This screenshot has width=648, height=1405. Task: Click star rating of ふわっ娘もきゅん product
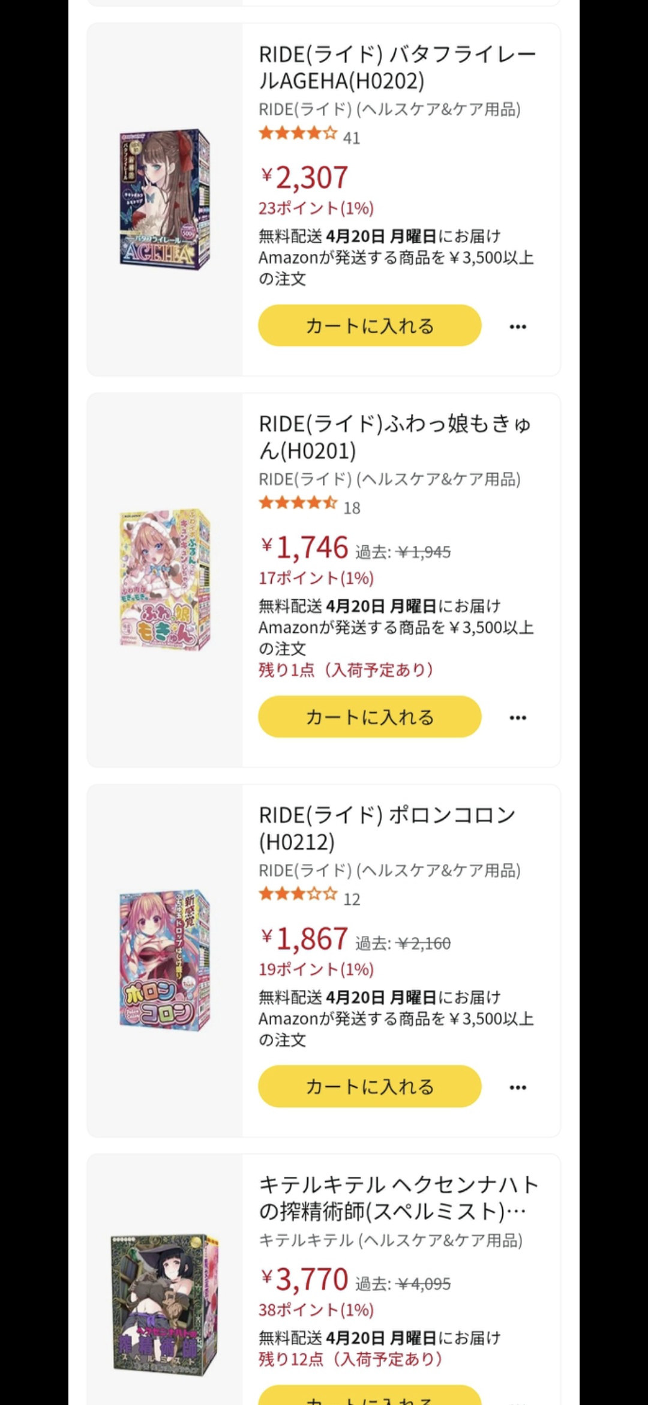pyautogui.click(x=298, y=503)
